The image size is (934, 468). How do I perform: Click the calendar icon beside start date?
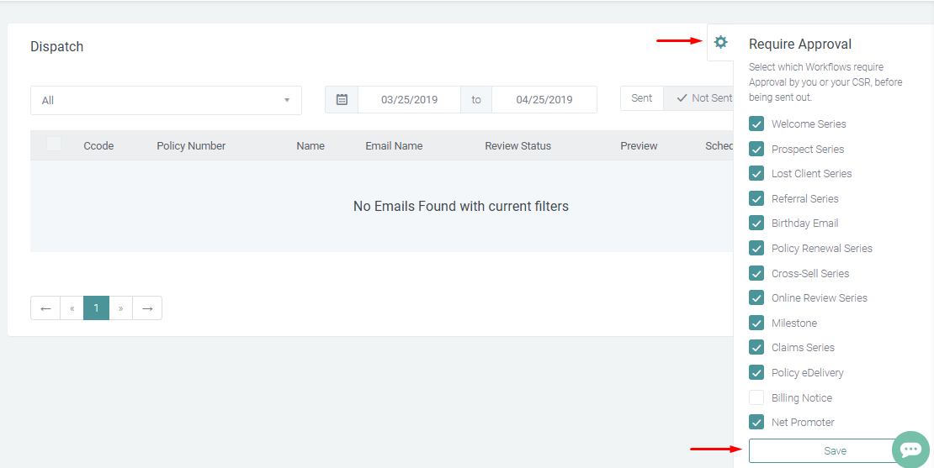coord(342,99)
